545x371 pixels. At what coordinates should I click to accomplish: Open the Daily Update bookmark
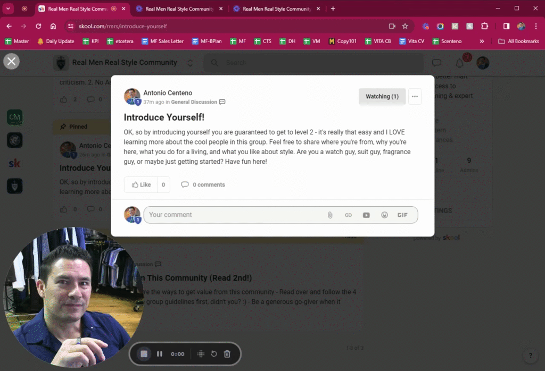(55, 41)
